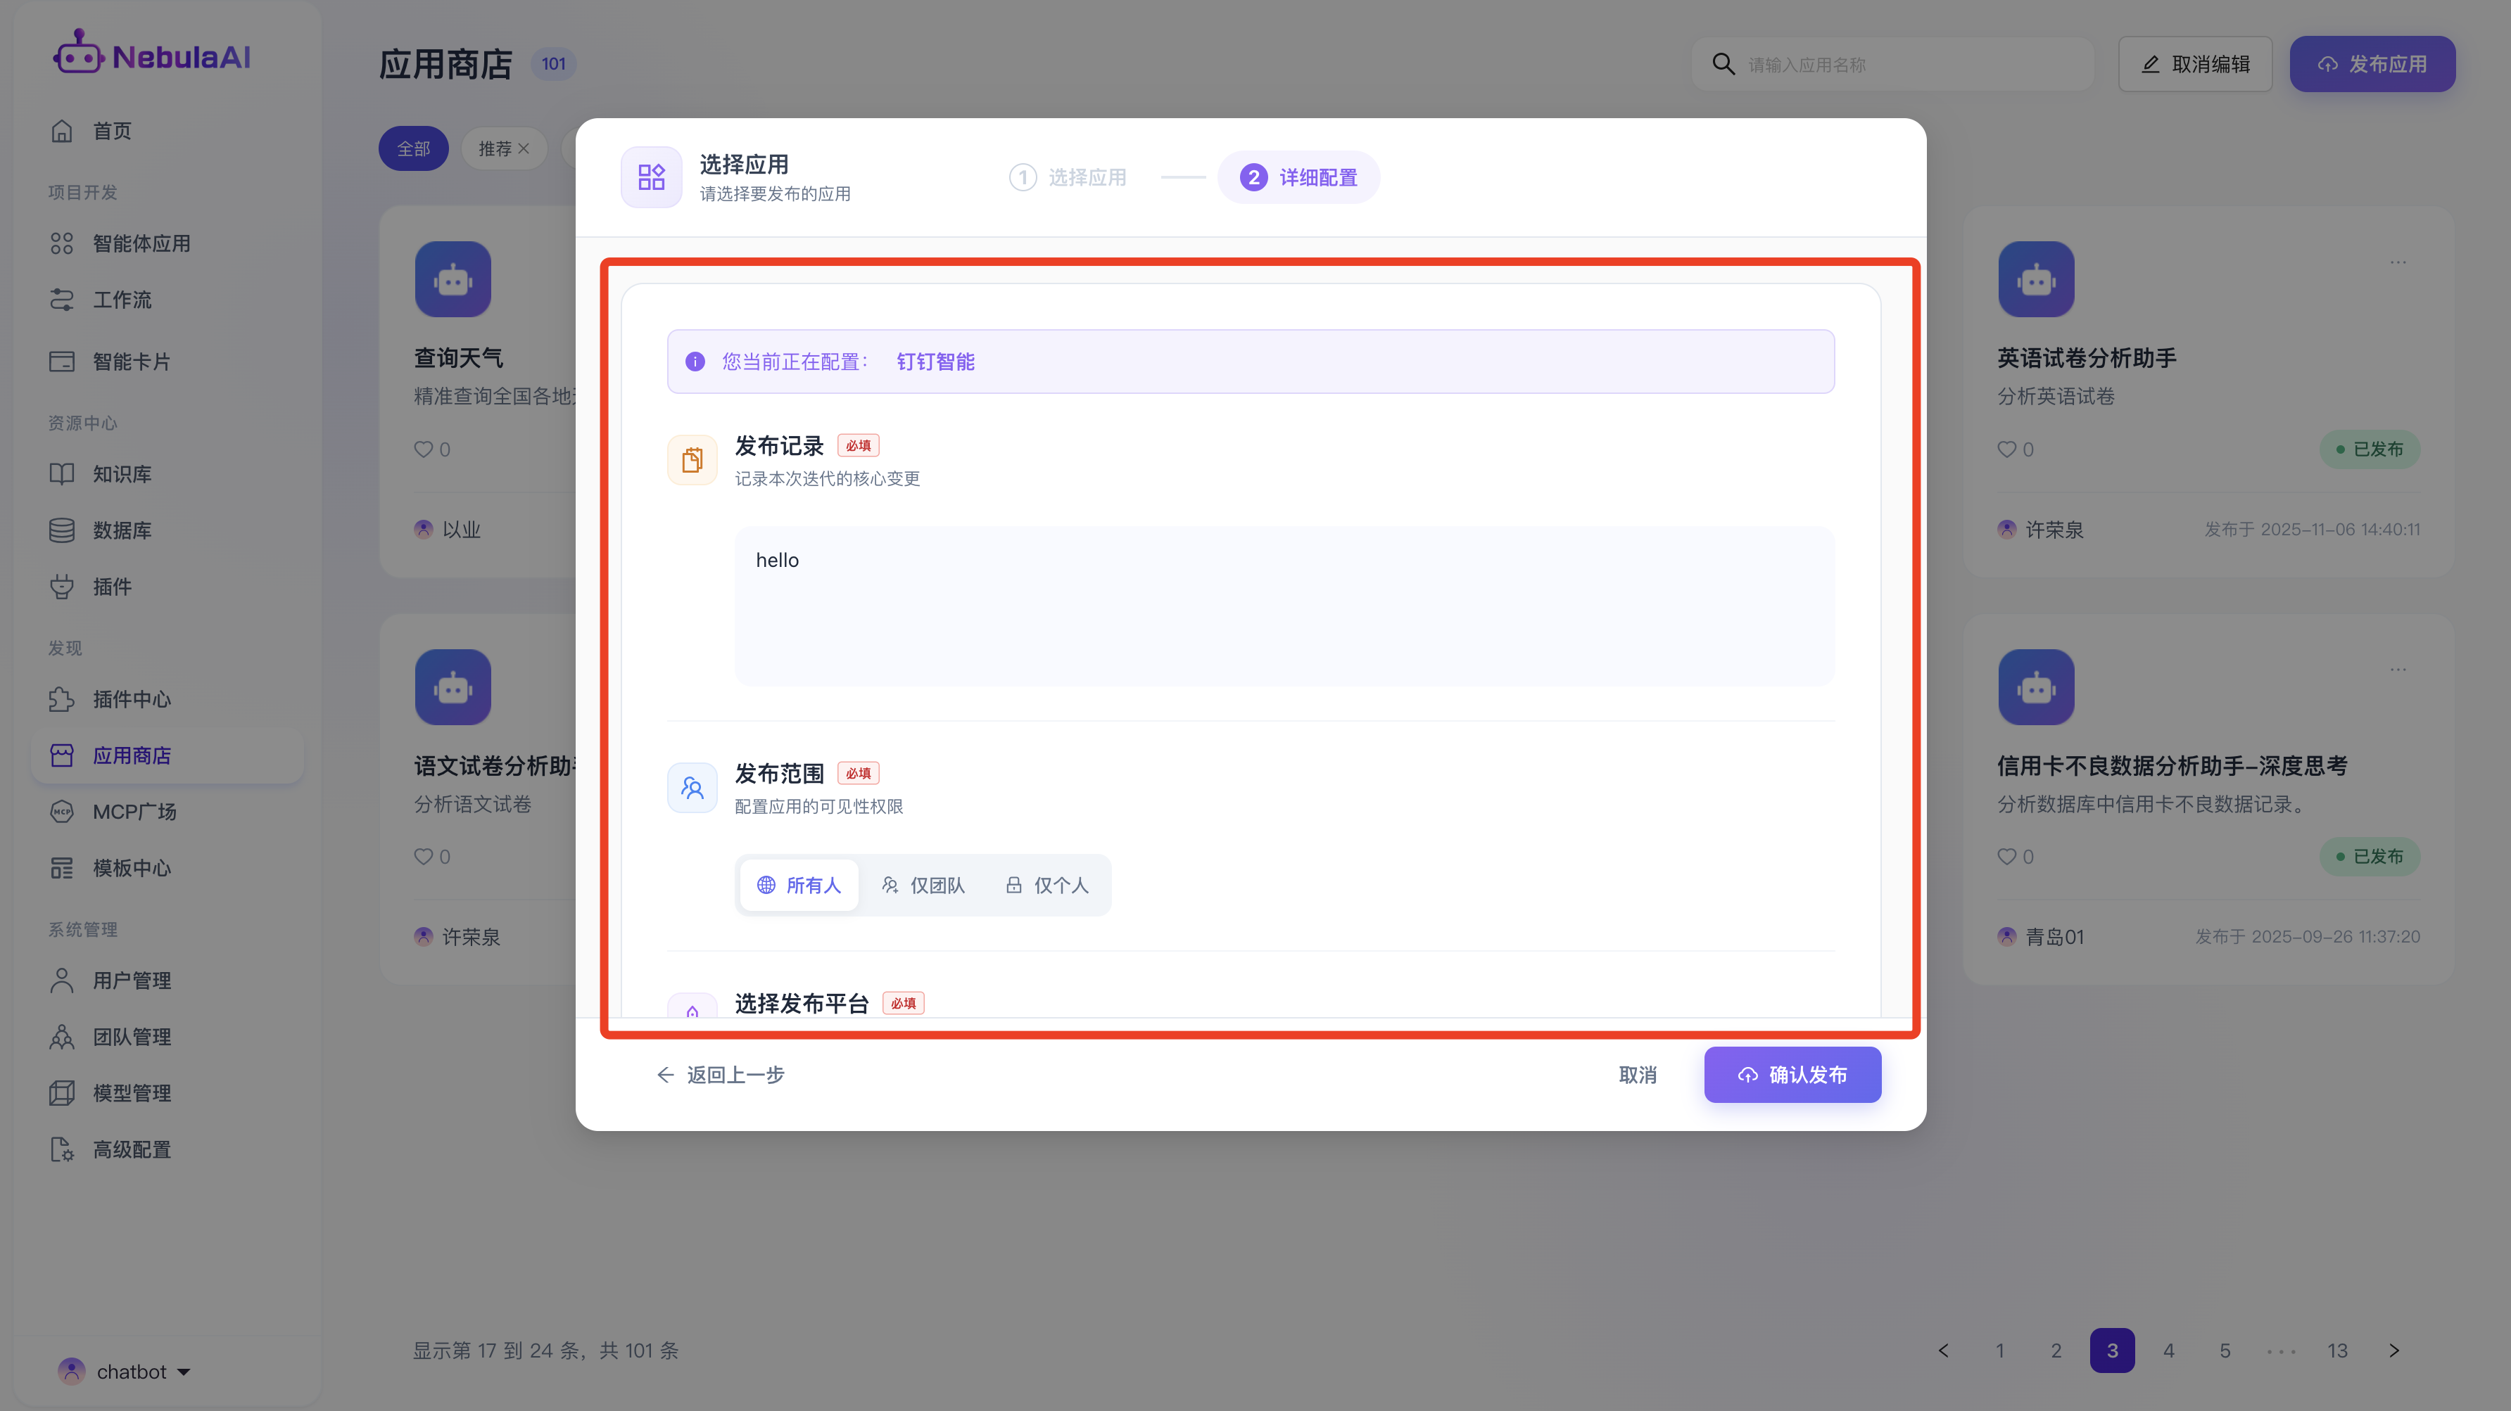Click heart icon on 英语试卷分析助手 card
Viewport: 2511px width, 1411px height.
[x=2006, y=449]
